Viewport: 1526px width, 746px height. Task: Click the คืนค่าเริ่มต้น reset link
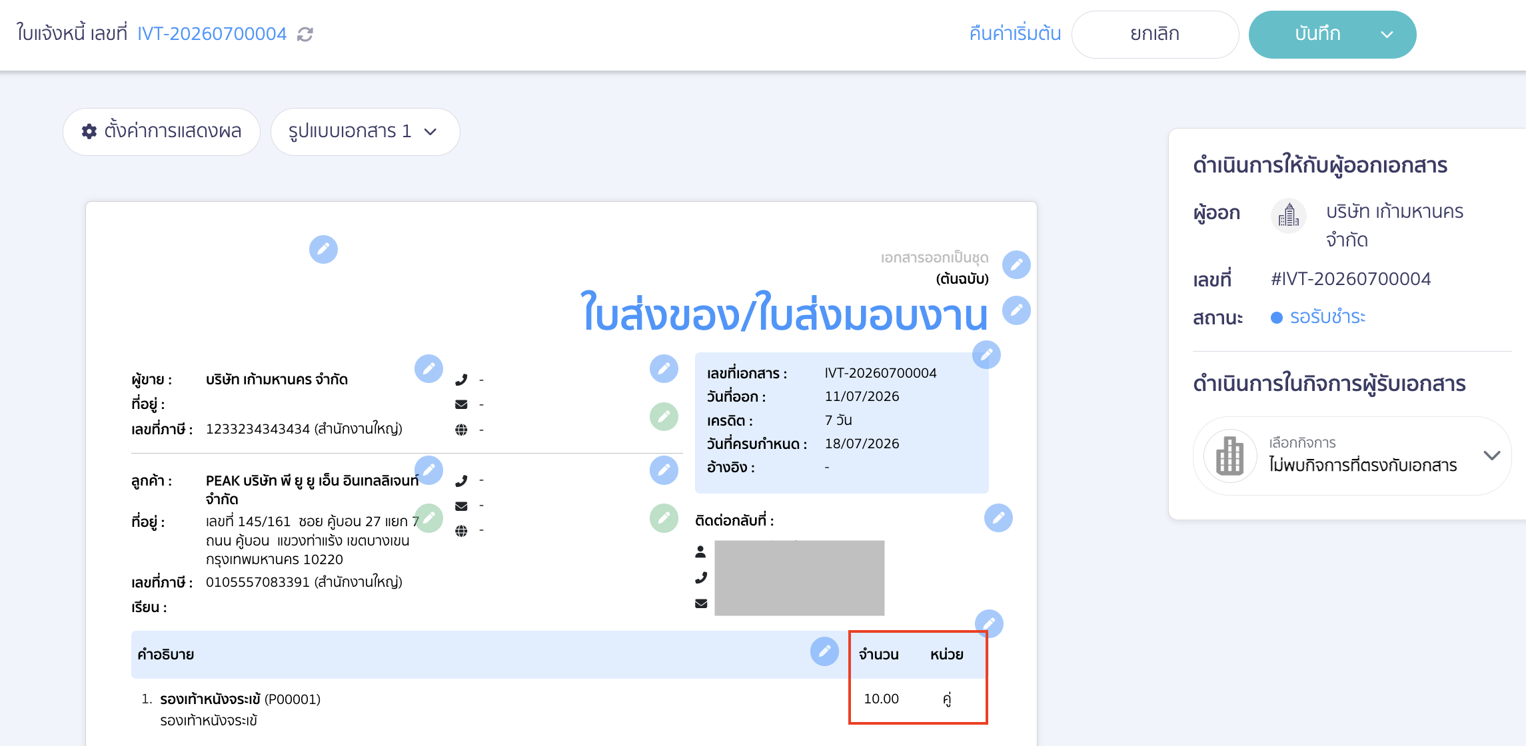click(1015, 33)
